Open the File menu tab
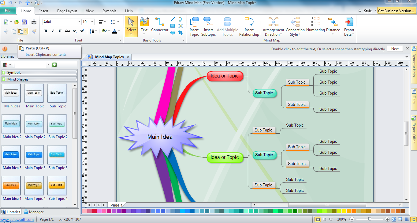The width and height of the screenshot is (417, 223). [x=8, y=11]
